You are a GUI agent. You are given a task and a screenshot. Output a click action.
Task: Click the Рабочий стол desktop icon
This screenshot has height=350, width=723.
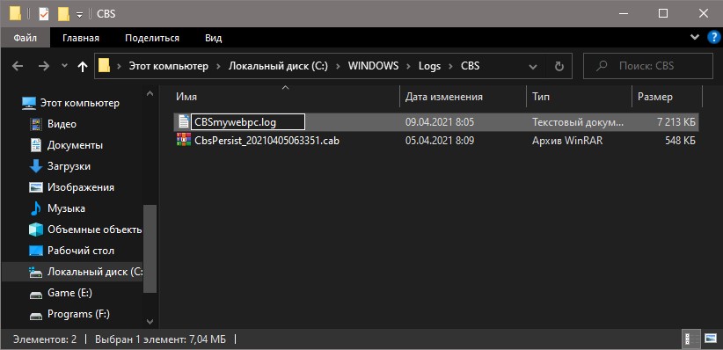(35, 251)
